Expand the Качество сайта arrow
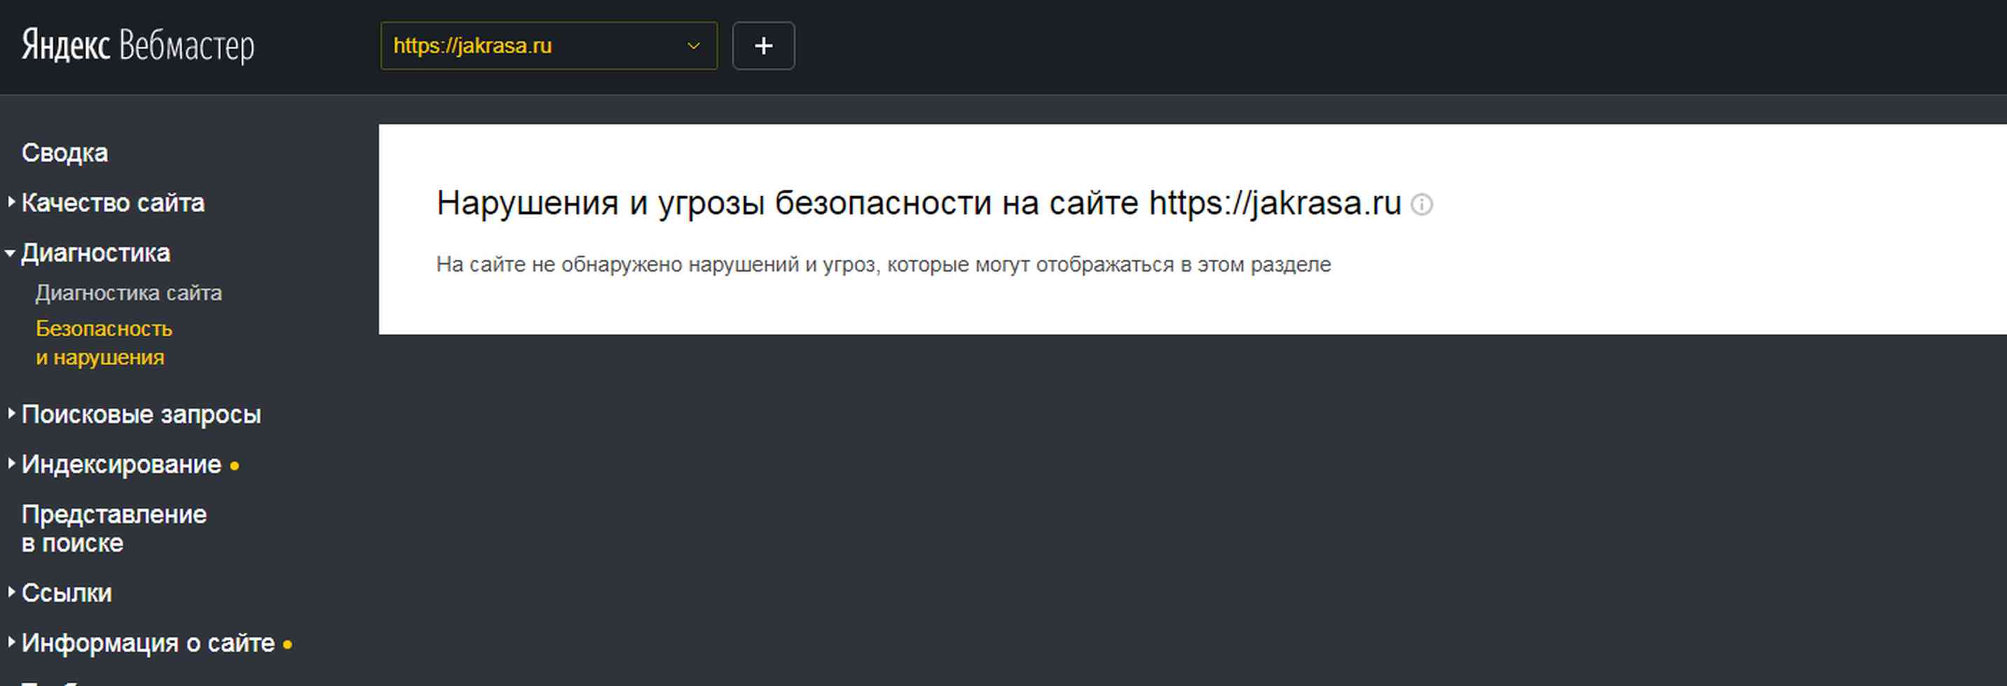 11,202
